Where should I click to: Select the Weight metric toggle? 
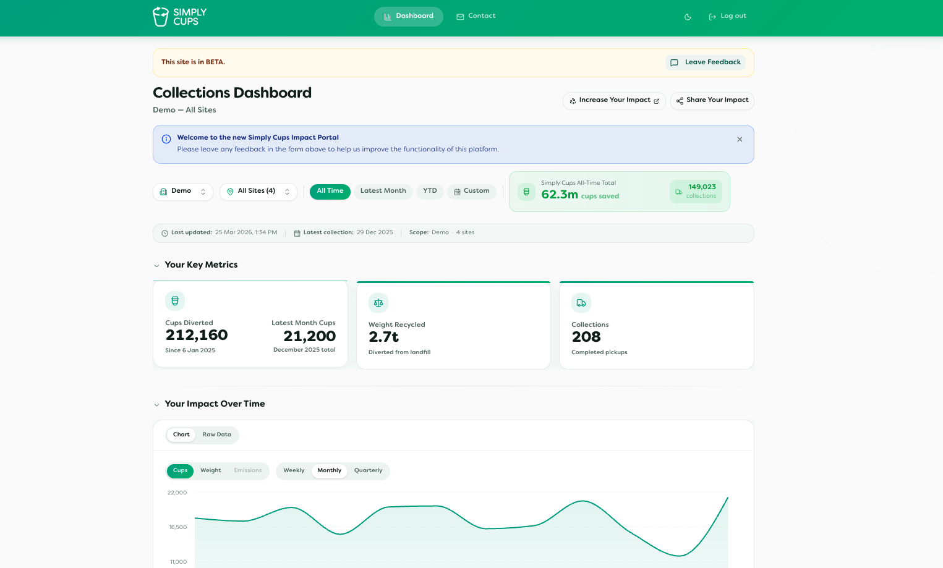pos(210,470)
